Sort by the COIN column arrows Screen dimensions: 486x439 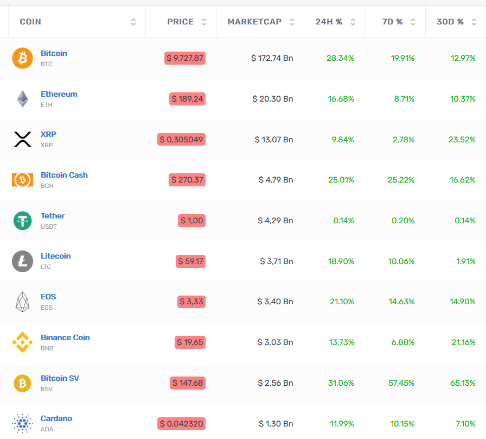tap(133, 22)
